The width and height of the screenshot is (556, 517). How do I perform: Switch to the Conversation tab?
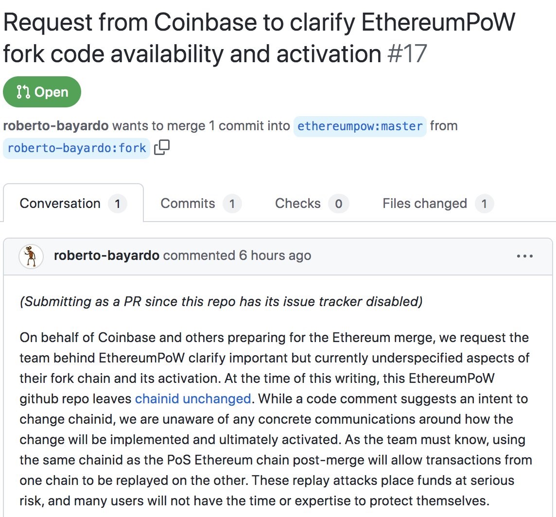60,203
